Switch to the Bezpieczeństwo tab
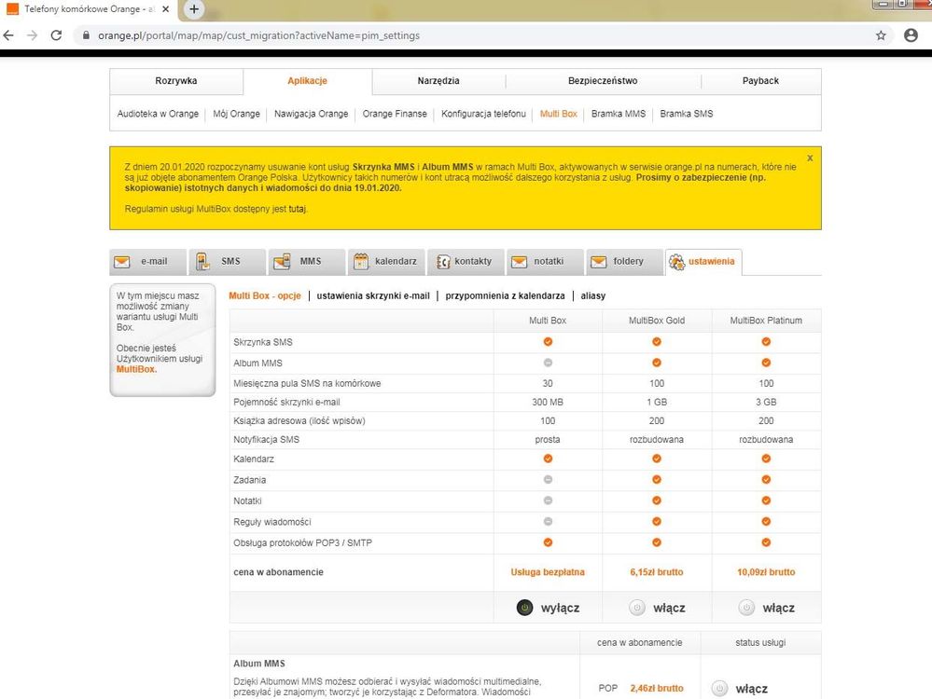 [603, 81]
